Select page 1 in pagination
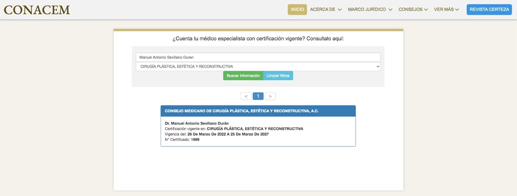The height and width of the screenshot is (196, 517). (258, 96)
